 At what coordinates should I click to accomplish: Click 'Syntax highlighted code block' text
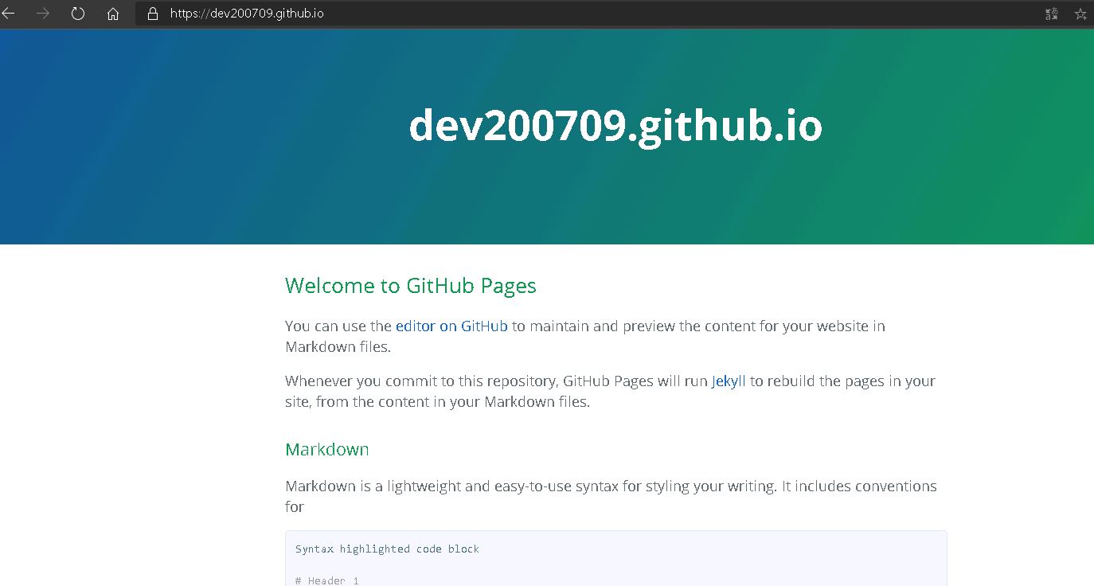pos(387,549)
